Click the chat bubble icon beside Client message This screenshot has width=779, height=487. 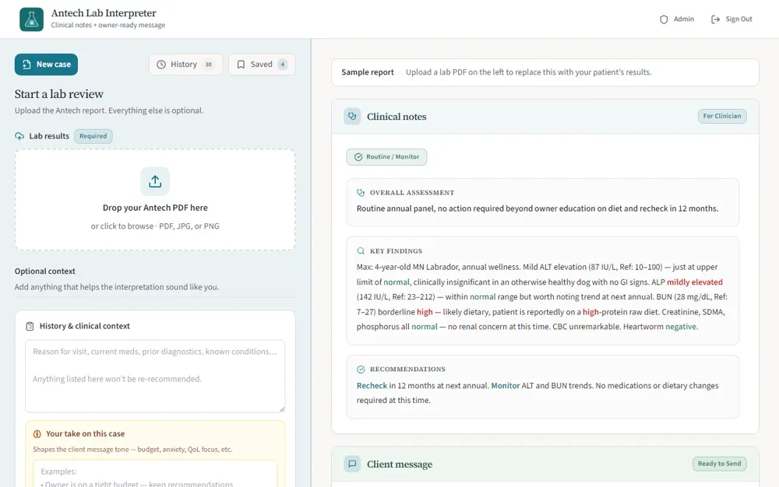pos(352,464)
